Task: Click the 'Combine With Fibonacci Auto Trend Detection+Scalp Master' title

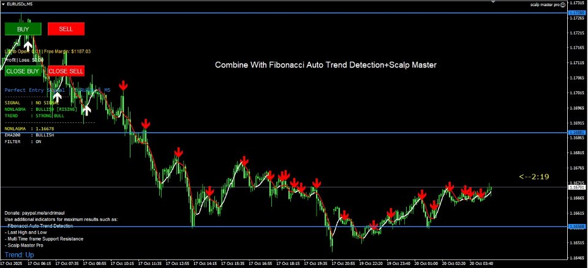Action: pos(326,65)
